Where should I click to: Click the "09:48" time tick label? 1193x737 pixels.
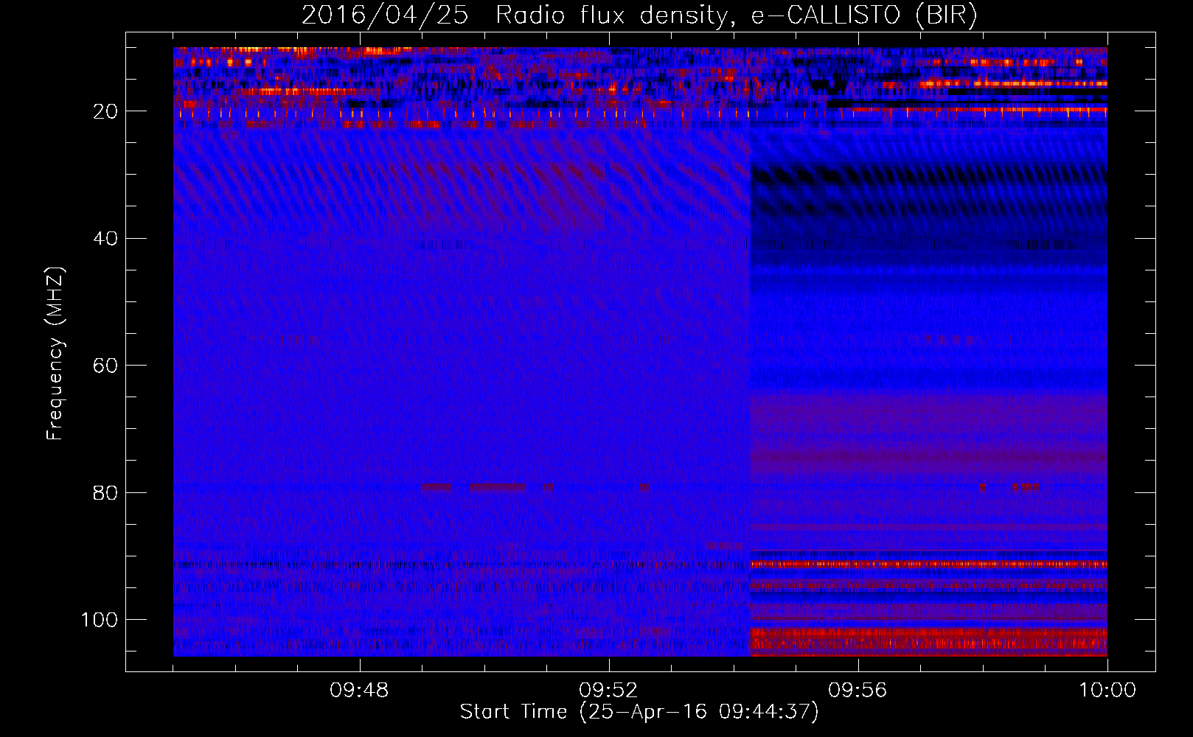coord(359,691)
